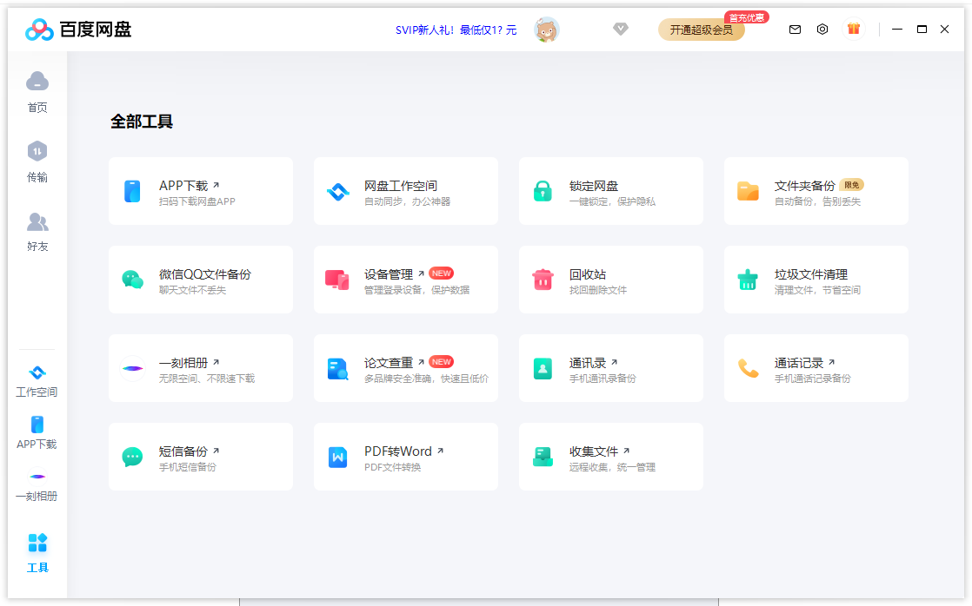This screenshot has height=606, width=972.
Task: Open the 锁定网盘 title text
Action: click(x=594, y=186)
